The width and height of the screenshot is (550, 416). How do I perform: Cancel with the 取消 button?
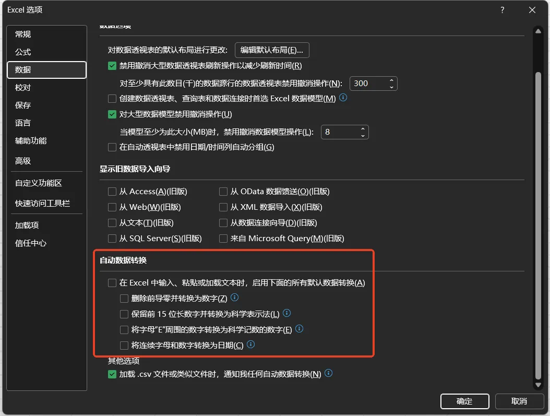(x=519, y=401)
